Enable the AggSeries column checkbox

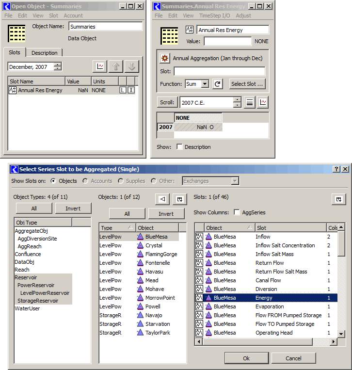click(237, 212)
